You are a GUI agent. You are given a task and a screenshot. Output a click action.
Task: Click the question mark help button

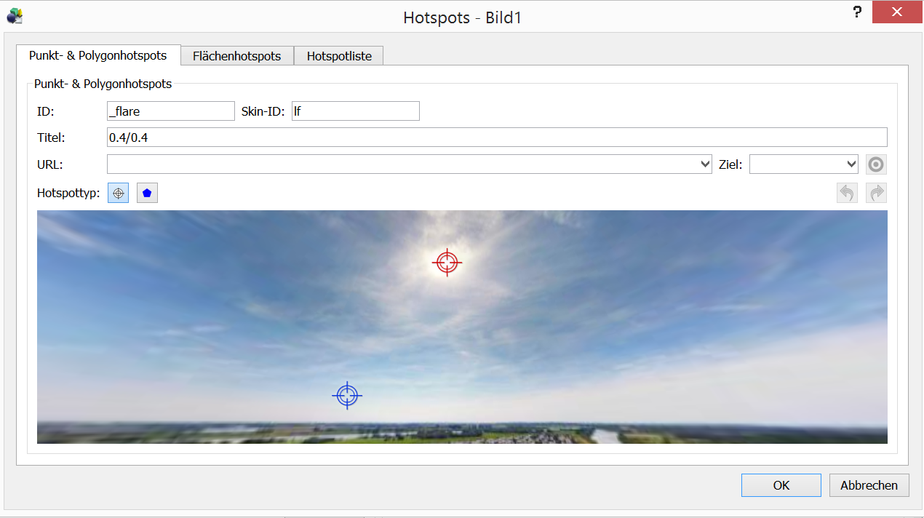pos(858,12)
